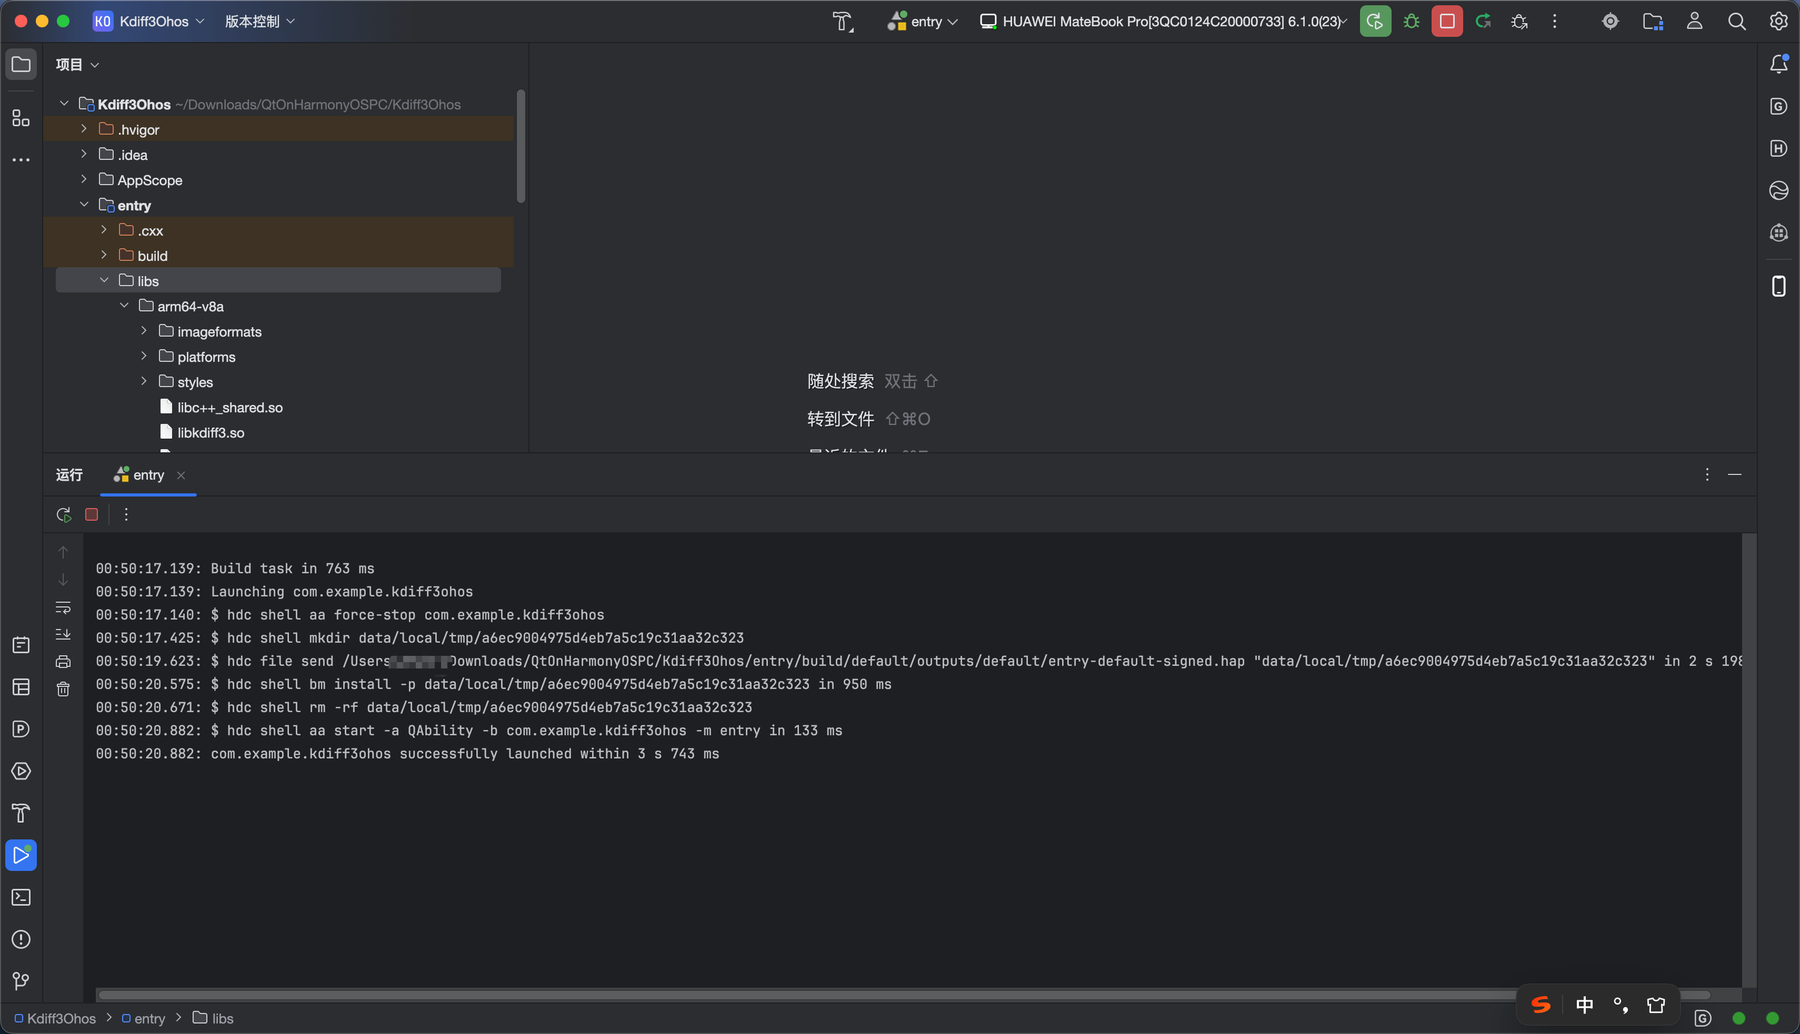Open the entry run configuration dropdown
The height and width of the screenshot is (1034, 1800).
point(923,22)
